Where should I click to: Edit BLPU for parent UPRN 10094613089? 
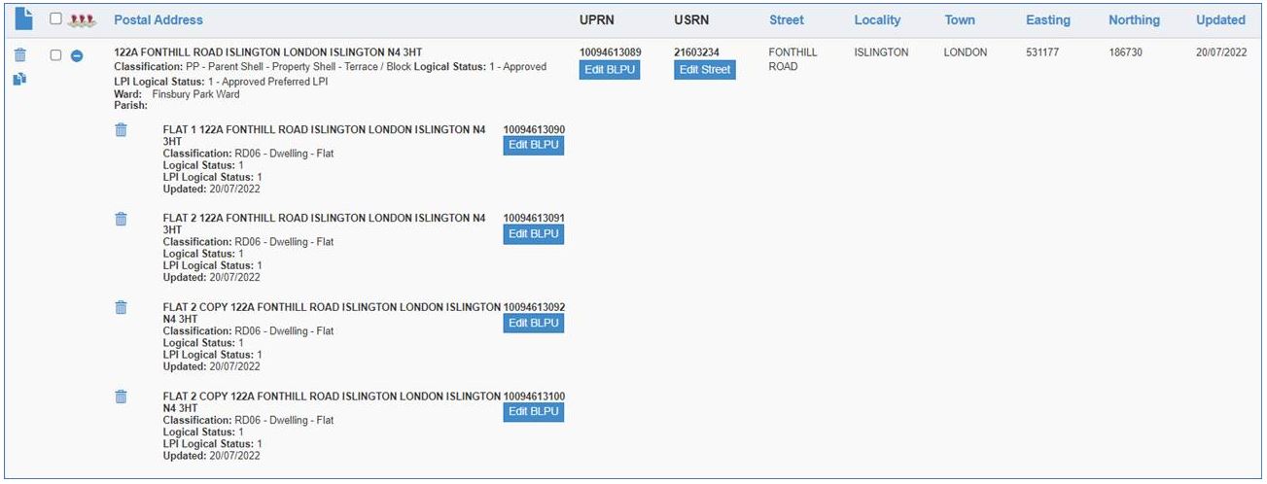610,69
